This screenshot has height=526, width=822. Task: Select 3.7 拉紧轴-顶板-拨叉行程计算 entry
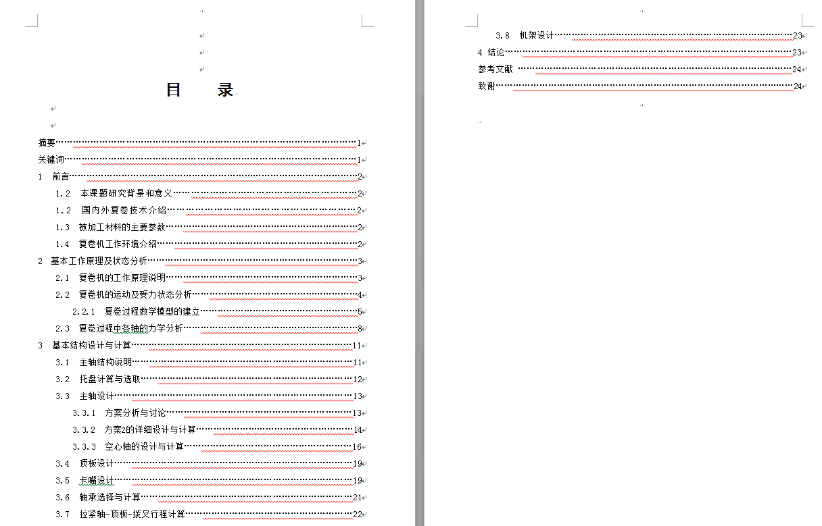coord(209,515)
